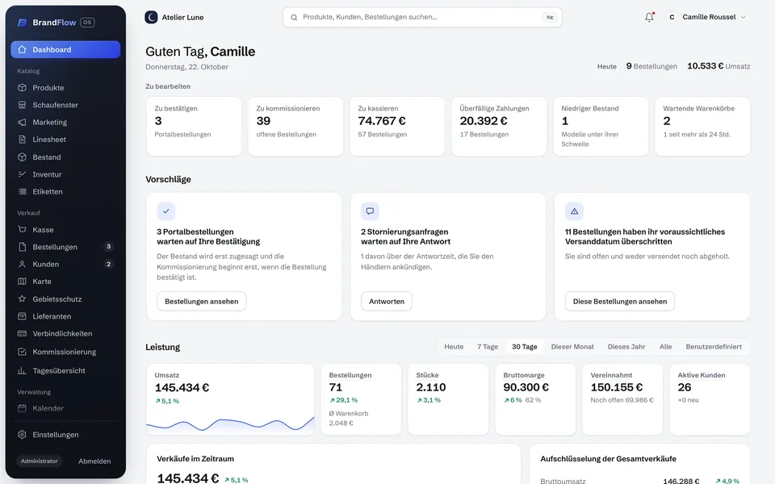Choose Benutzerdefiniert period
The height and width of the screenshot is (484, 775).
click(x=713, y=347)
